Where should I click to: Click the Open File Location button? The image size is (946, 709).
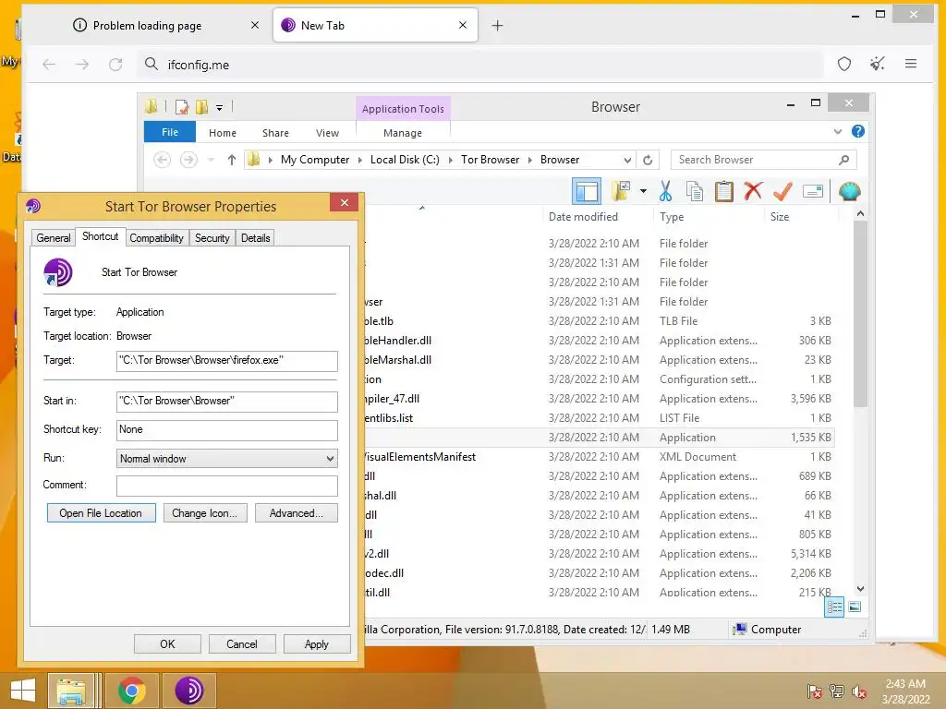[x=101, y=513]
